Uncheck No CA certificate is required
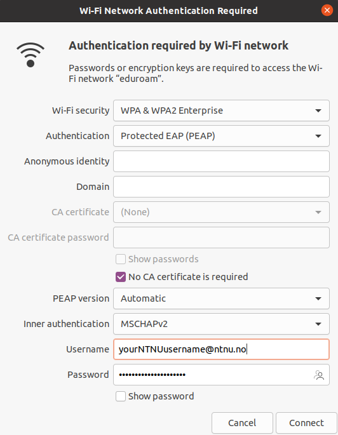This screenshot has width=338, height=435. [121, 277]
